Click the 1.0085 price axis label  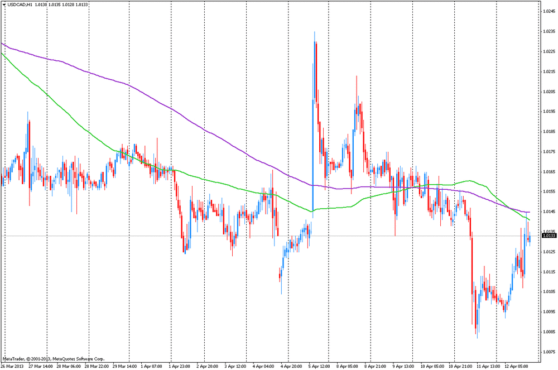(549, 331)
